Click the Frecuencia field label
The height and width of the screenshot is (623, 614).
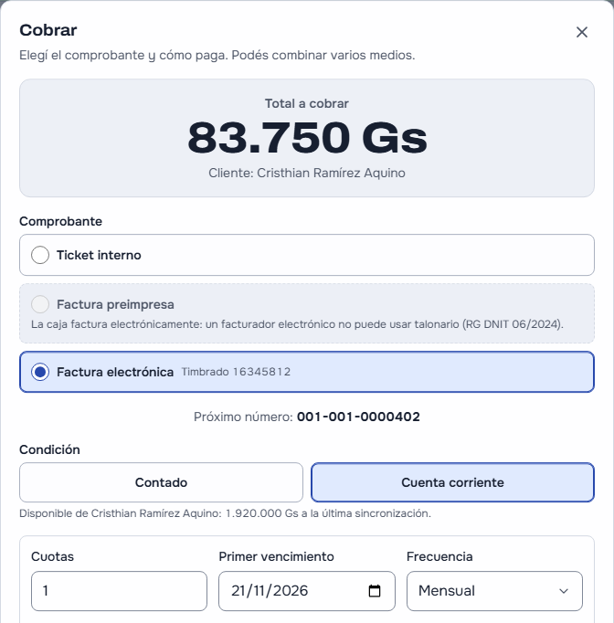[x=439, y=556]
